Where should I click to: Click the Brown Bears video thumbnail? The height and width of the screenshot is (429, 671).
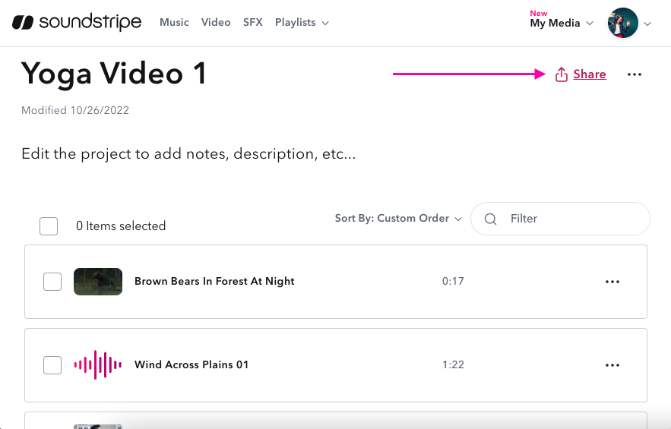[x=98, y=282]
